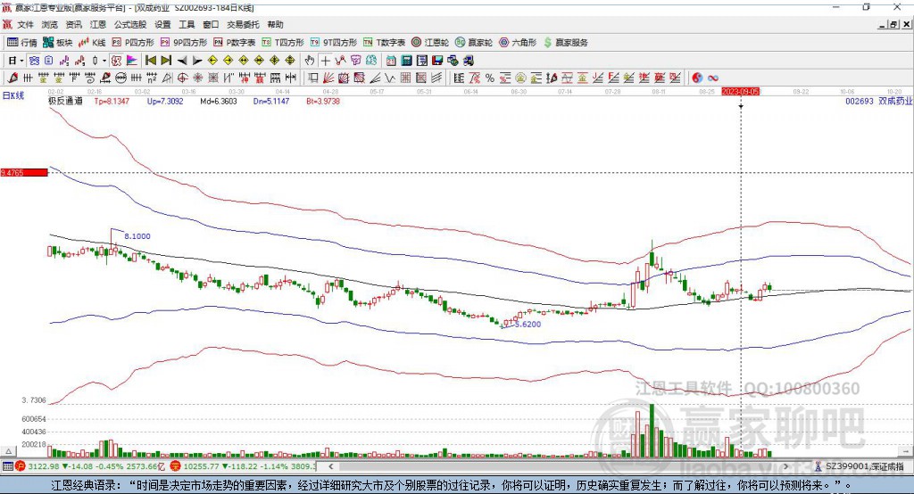The width and height of the screenshot is (914, 494).
Task: Open the 窗口 menu
Action: point(211,24)
